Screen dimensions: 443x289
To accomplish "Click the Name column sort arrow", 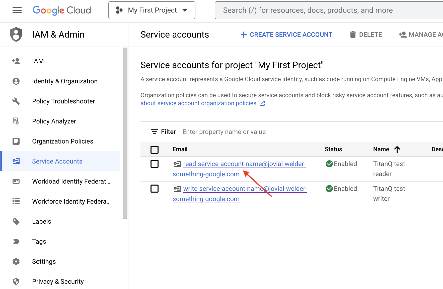I will click(x=397, y=149).
